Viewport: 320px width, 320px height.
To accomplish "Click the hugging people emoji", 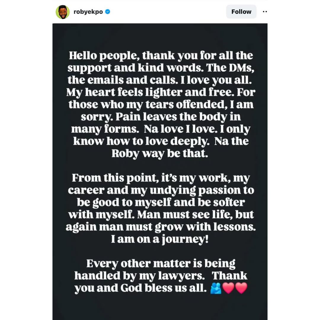I will pos(216,288).
